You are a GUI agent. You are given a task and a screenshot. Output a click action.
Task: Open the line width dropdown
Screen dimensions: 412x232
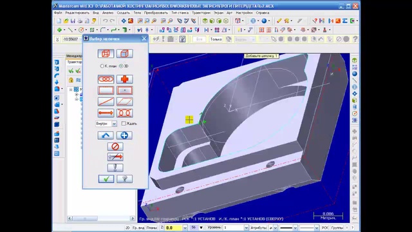click(317, 227)
